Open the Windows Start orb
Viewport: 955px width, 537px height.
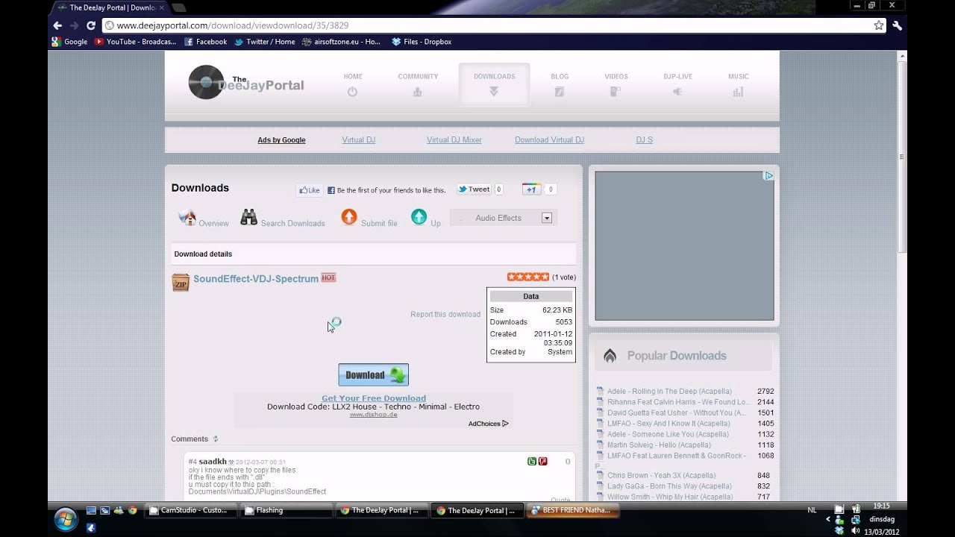(65, 518)
